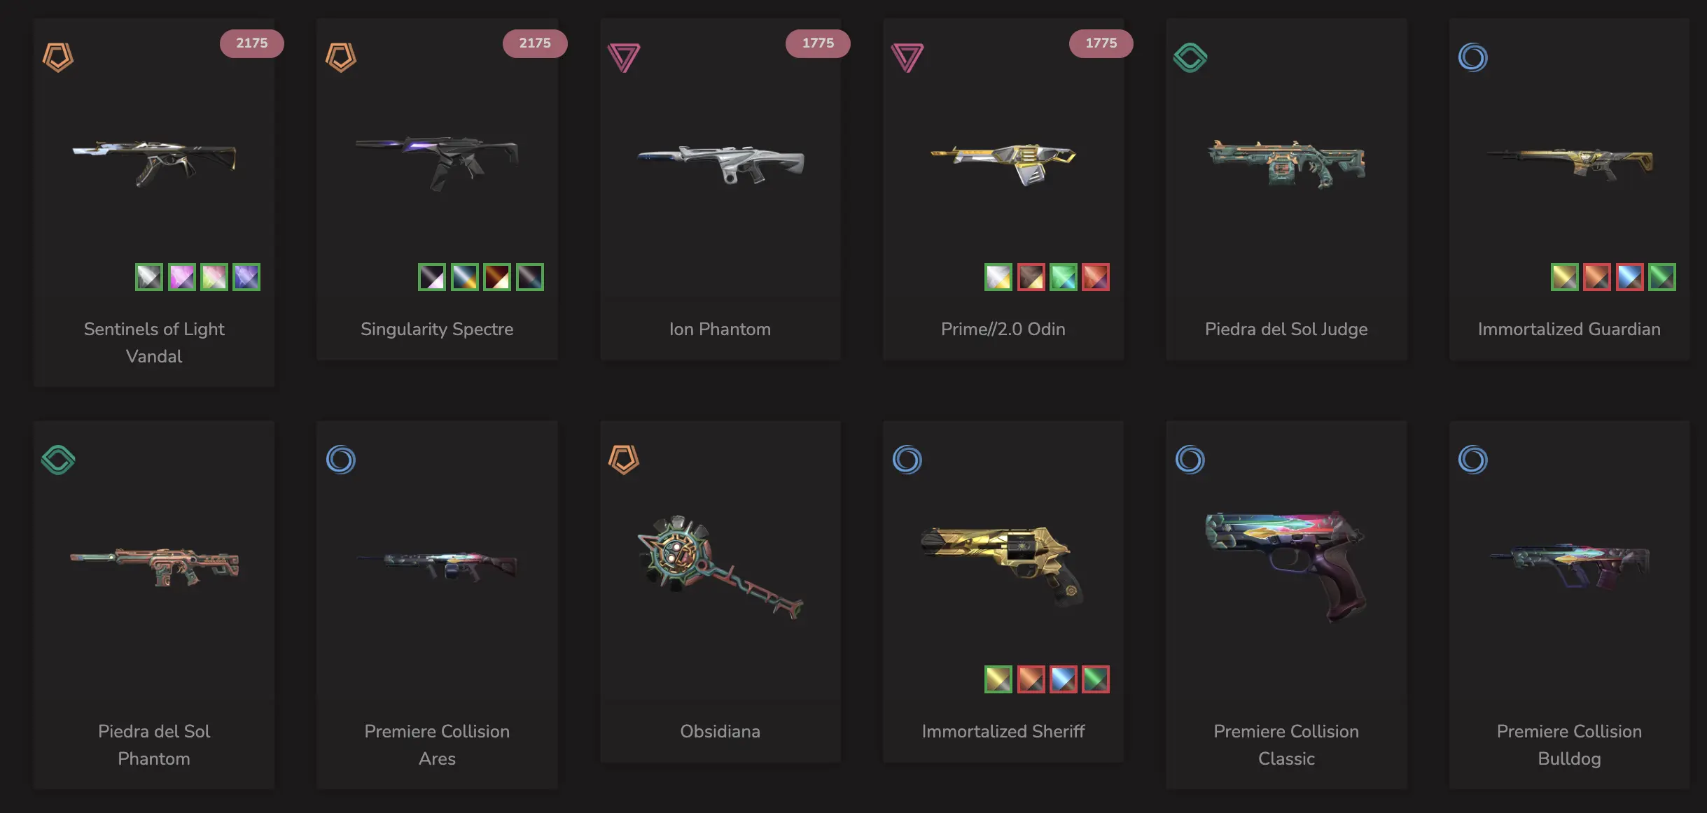Choose the third brown variant swatch on Singularity Spectre

tap(497, 277)
